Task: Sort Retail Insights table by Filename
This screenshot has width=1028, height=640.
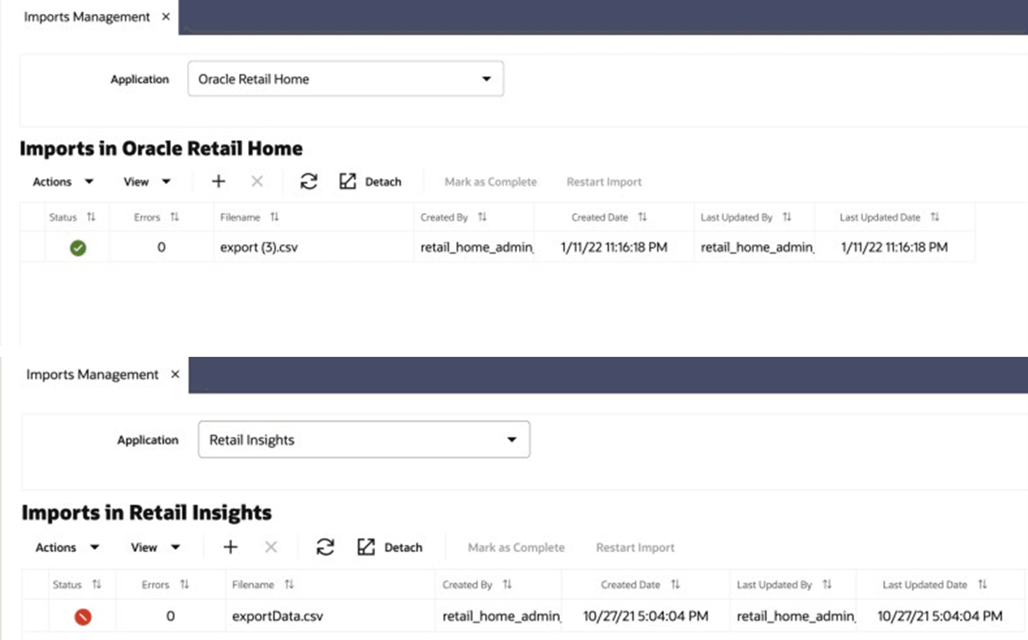Action: (289, 584)
